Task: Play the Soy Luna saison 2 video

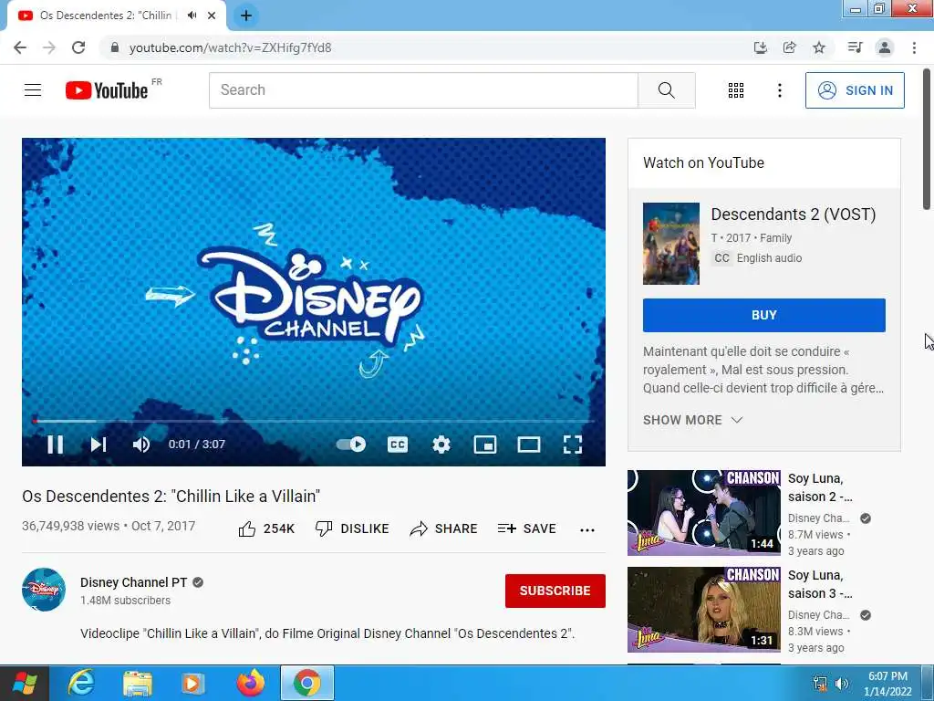Action: pyautogui.click(x=703, y=513)
